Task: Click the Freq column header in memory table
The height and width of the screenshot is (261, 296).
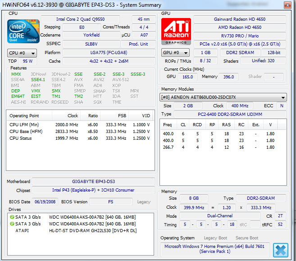Action: [x=168, y=125]
